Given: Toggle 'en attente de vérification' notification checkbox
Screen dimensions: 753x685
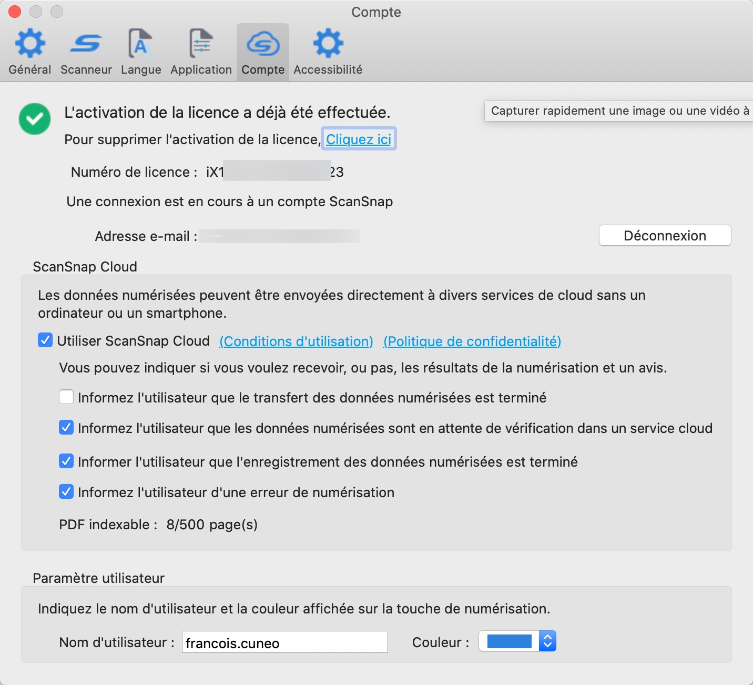Looking at the screenshot, I should 66,427.
